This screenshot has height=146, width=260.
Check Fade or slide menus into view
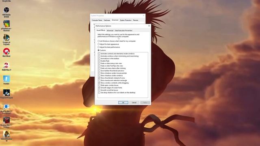click(99, 63)
